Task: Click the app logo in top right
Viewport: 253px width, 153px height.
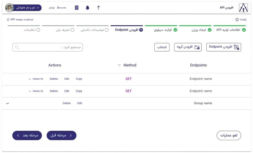Action: click(243, 8)
